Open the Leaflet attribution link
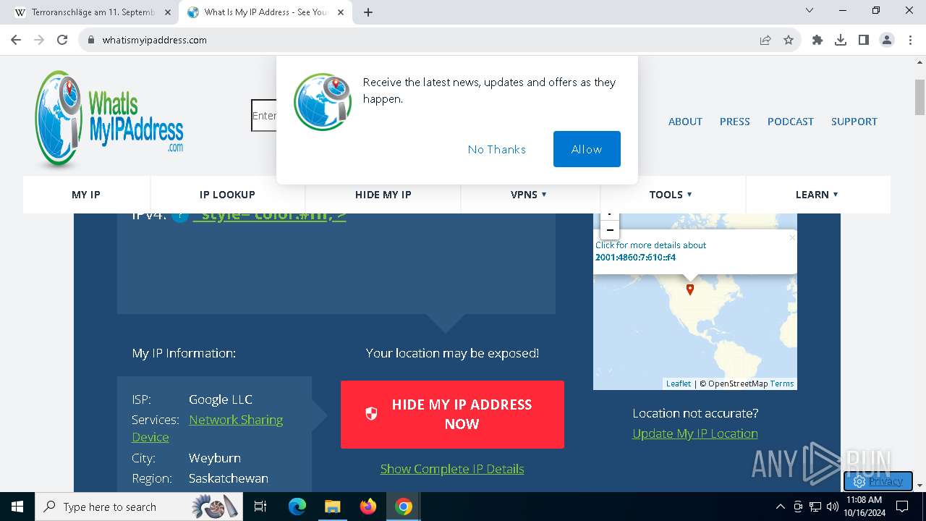Viewport: 926px width, 521px height. point(679,384)
